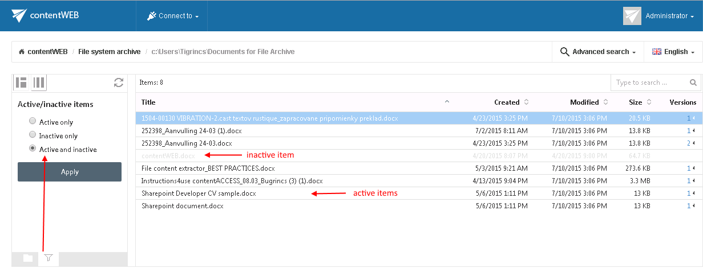Click the contentWEB paper plane logo
Image resolution: width=703 pixels, height=268 pixels.
click(x=19, y=15)
